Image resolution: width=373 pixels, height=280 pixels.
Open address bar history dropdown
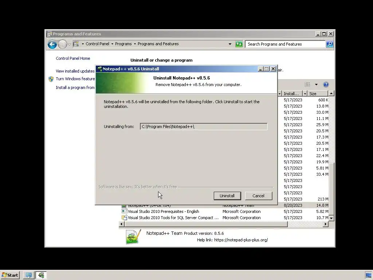coord(230,44)
